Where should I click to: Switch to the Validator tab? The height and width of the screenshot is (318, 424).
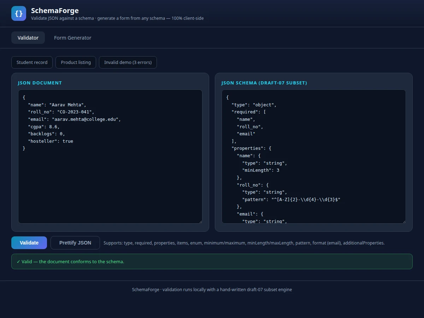28,38
